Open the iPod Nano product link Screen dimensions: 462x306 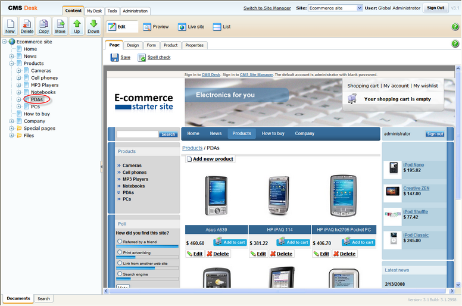coord(413,165)
